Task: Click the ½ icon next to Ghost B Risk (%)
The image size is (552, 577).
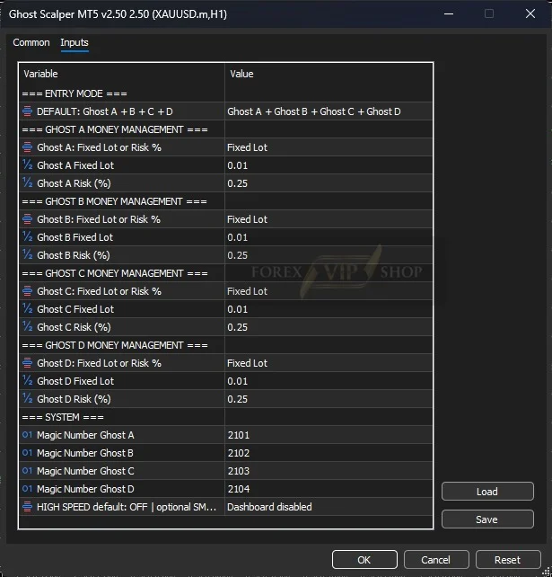Action: [x=27, y=255]
